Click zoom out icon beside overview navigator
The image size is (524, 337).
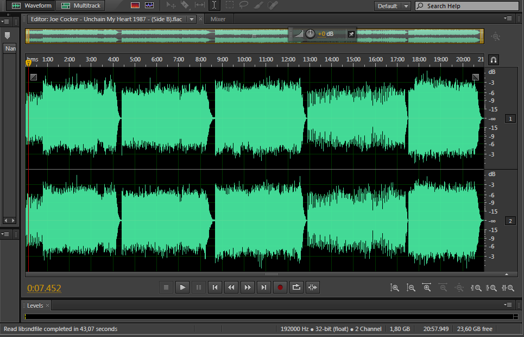496,36
